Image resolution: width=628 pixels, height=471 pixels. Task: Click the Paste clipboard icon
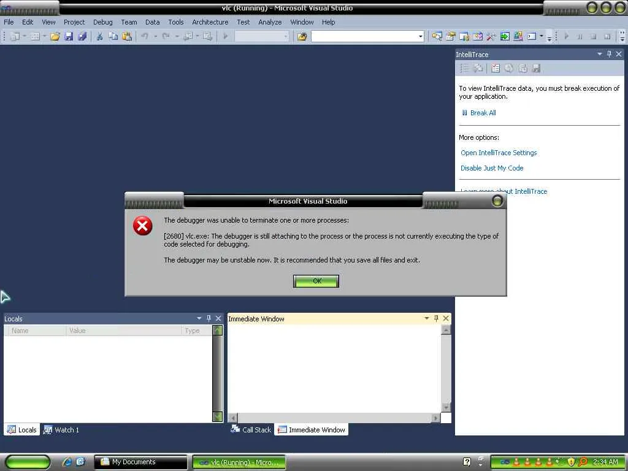127,36
